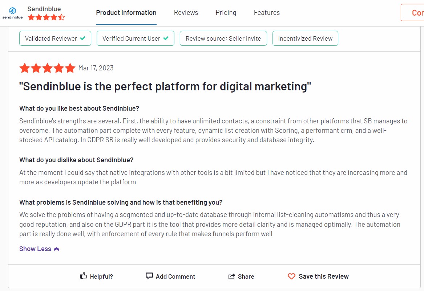Open the Pricing tab
This screenshot has height=291, width=424.
click(226, 13)
